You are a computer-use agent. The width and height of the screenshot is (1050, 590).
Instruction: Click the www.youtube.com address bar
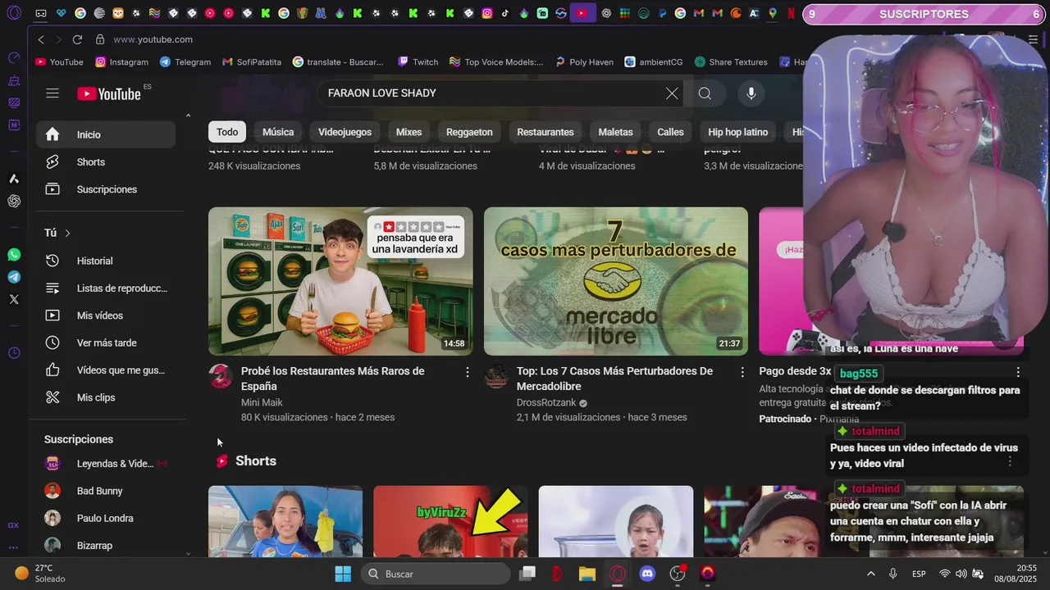tap(153, 39)
